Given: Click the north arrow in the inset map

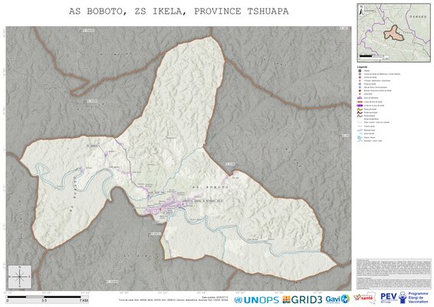Looking at the screenshot, I should (360, 11).
